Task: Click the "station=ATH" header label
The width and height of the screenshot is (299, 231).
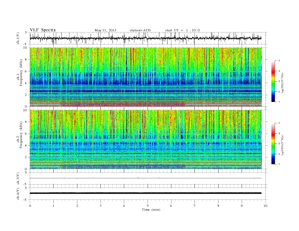Action: pyautogui.click(x=140, y=30)
